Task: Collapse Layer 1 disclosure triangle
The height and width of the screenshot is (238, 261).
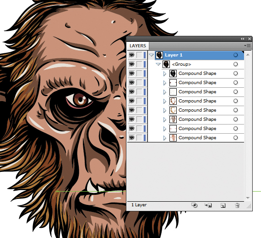Action: (x=151, y=55)
